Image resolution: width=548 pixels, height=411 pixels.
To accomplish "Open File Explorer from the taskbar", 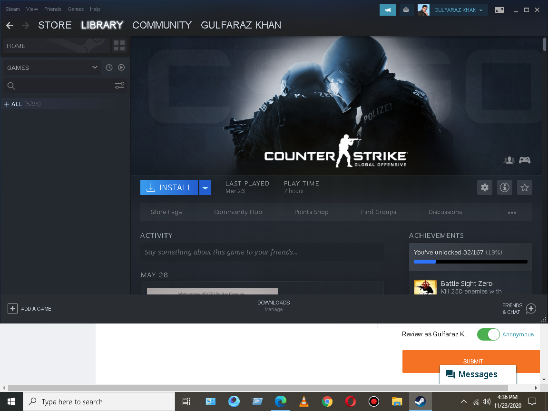I will [x=397, y=401].
